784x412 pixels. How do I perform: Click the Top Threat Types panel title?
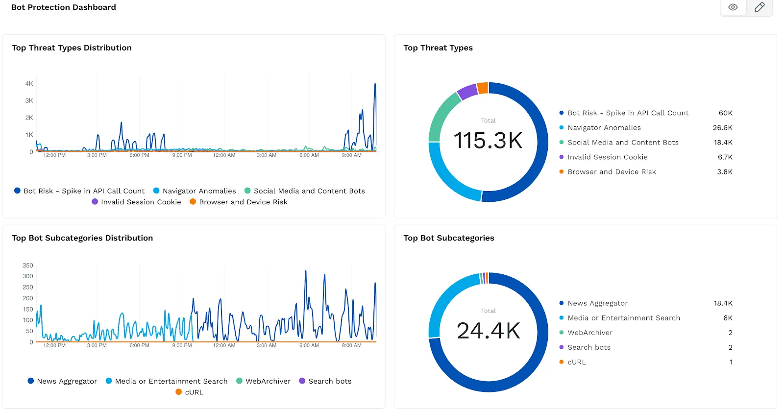pyautogui.click(x=438, y=48)
